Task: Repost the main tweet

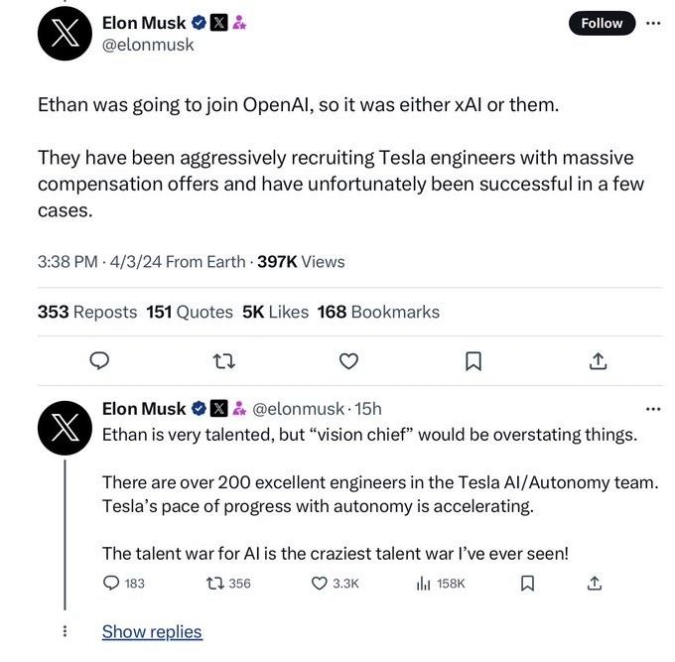Action: (224, 361)
